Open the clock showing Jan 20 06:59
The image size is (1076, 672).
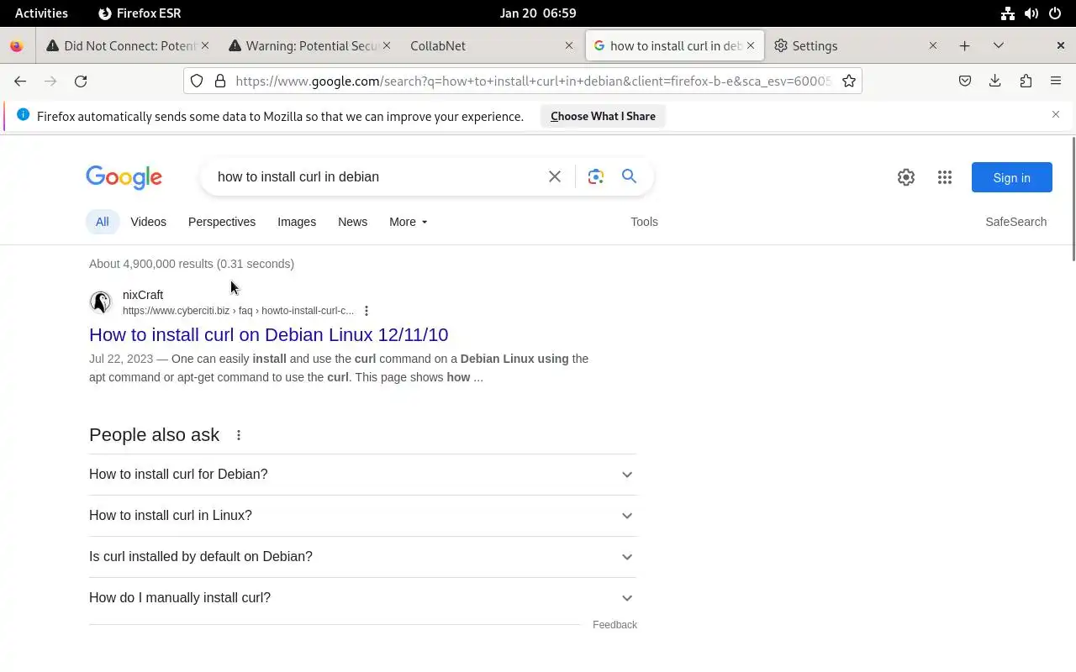(x=538, y=13)
